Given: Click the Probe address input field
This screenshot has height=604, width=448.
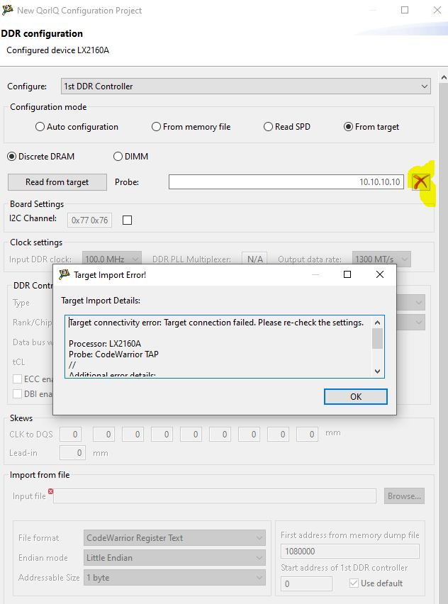Looking at the screenshot, I should tap(286, 181).
